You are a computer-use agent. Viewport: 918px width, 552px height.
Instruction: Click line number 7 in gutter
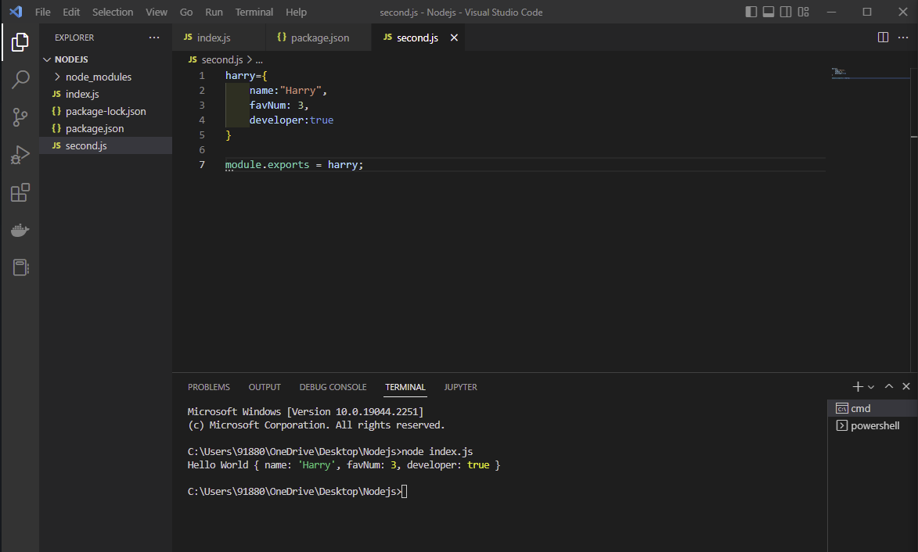202,165
